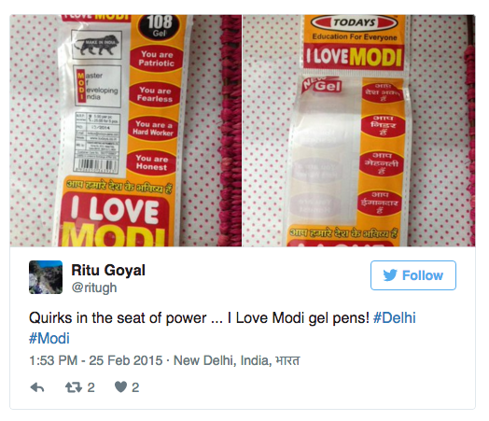Viewport: 489px width, 421px height.
Task: Open the #Modi hashtag
Action: (x=49, y=338)
